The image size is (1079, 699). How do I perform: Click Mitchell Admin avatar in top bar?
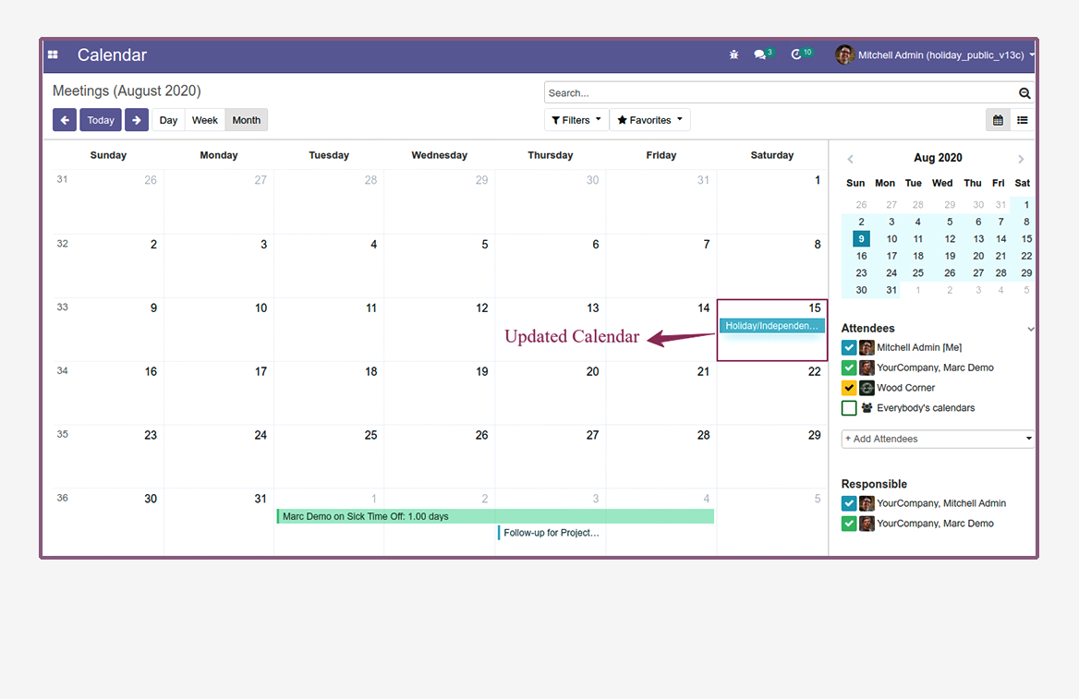[x=845, y=54]
